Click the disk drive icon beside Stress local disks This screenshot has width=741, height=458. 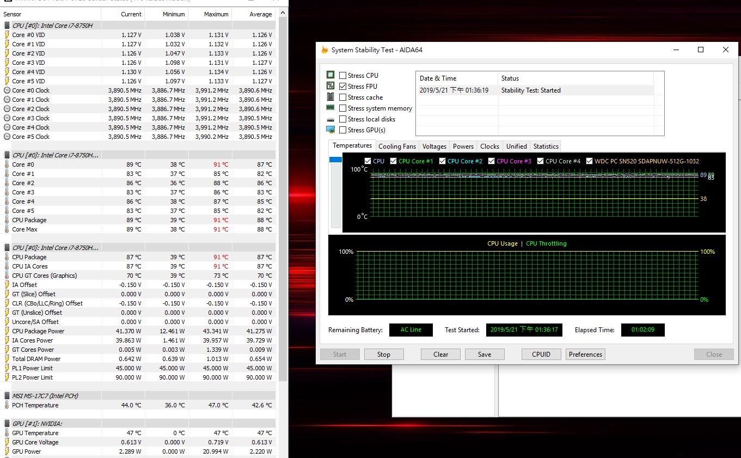point(330,119)
